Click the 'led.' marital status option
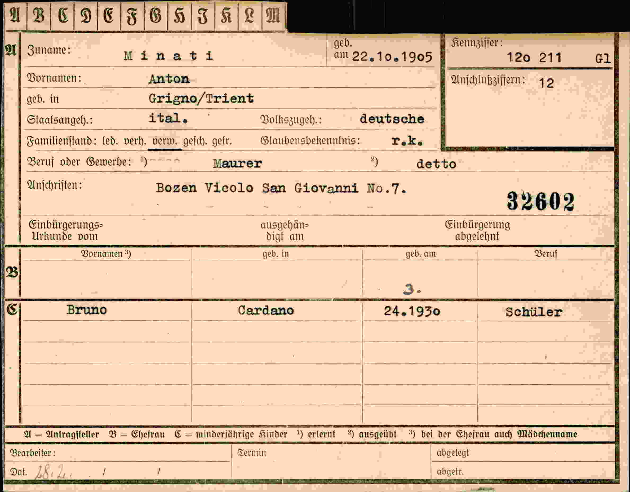Screen dimensions: 630x492 (110, 141)
